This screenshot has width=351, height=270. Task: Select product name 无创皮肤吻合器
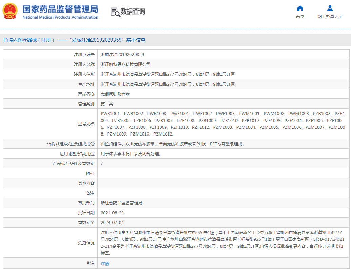coord(115,94)
